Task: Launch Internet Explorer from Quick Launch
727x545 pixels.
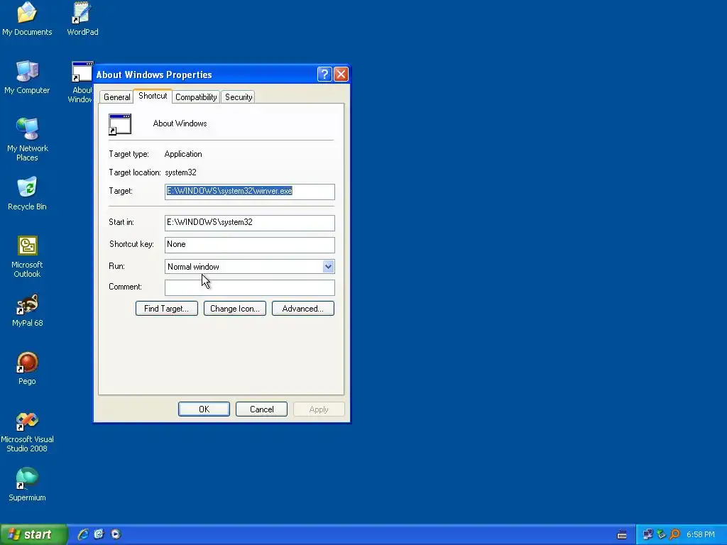Action: 83,534
